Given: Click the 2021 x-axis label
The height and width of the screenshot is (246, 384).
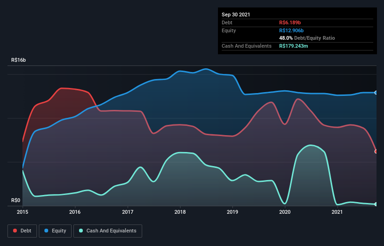Looking at the screenshot, I should tap(337, 212).
